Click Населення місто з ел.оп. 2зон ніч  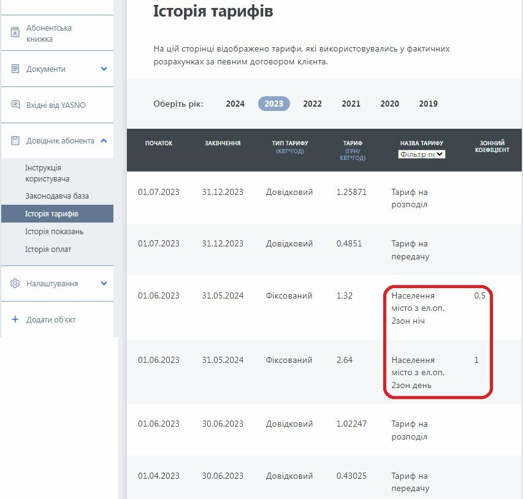click(x=418, y=308)
